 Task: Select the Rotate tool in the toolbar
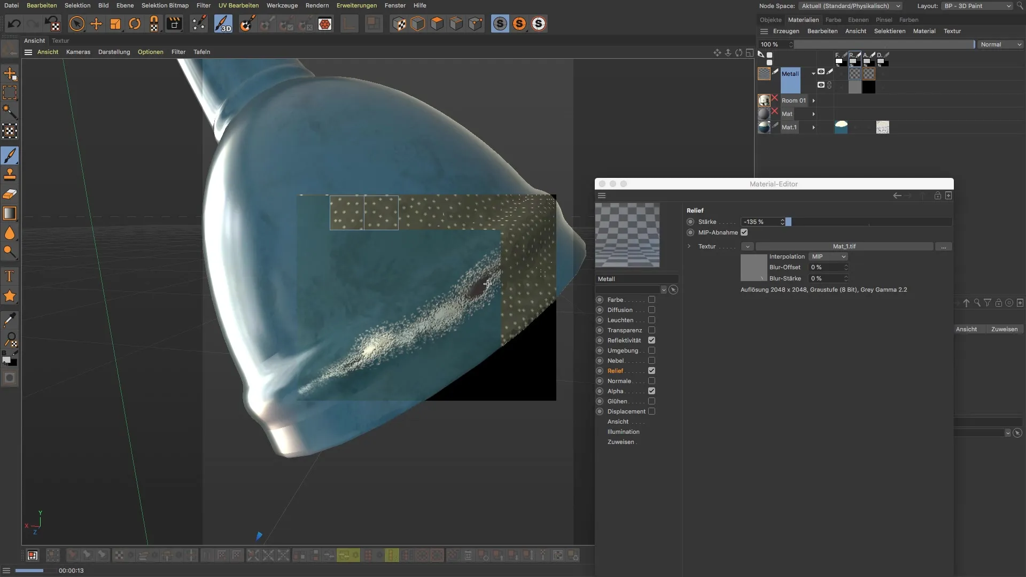pyautogui.click(x=135, y=24)
